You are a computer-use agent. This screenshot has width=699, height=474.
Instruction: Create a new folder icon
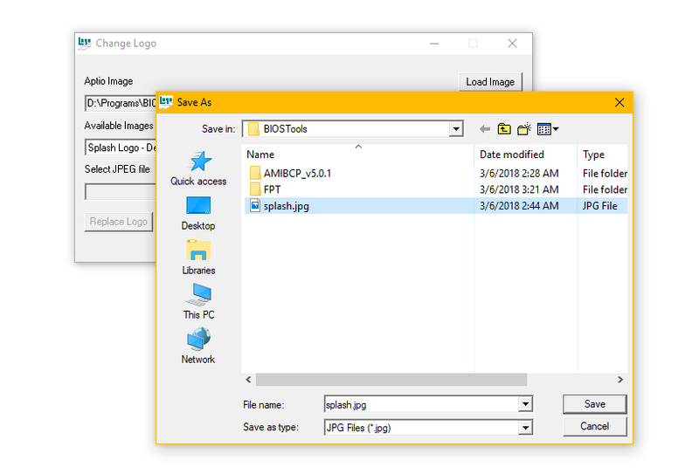(x=524, y=129)
